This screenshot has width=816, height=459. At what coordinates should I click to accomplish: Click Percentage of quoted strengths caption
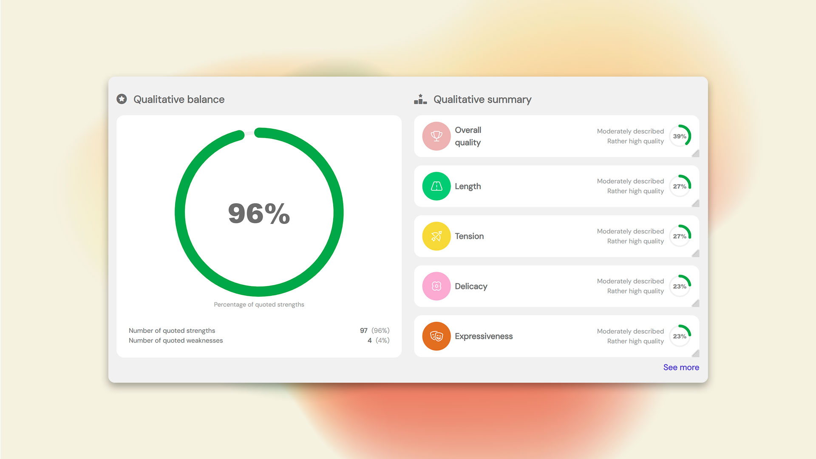coord(259,304)
